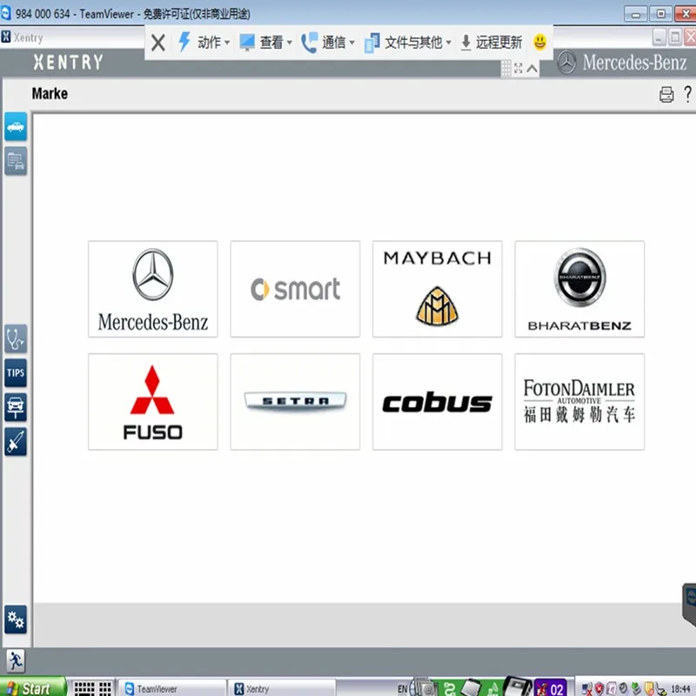Select the Mercedes-Benz brand tile
This screenshot has height=696, width=696.
(153, 289)
